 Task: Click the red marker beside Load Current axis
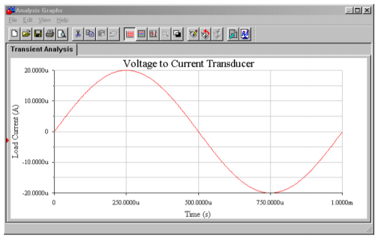pyautogui.click(x=8, y=140)
